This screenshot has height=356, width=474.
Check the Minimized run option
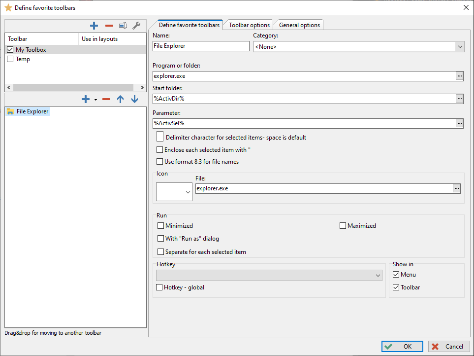pos(160,226)
